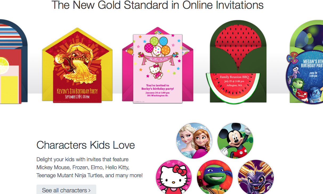Image resolution: width=323 pixels, height=194 pixels.
Task: Click the Characters Kids Love heading
Action: pyautogui.click(x=86, y=145)
